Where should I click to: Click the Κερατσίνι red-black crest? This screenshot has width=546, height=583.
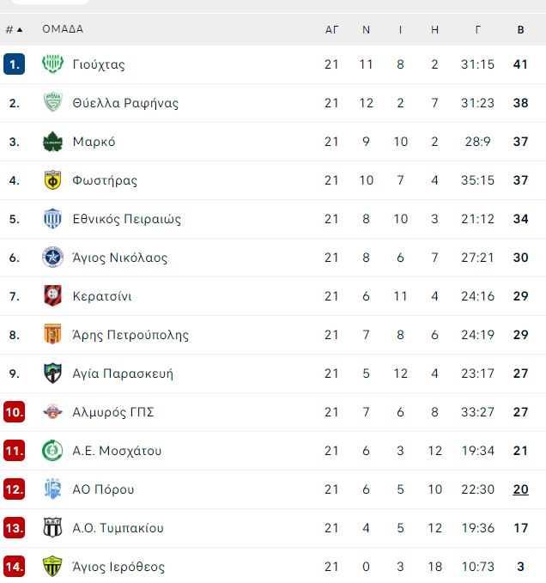coord(52,296)
